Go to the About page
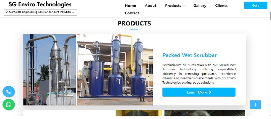The height and width of the screenshot is (119, 271). [150, 6]
